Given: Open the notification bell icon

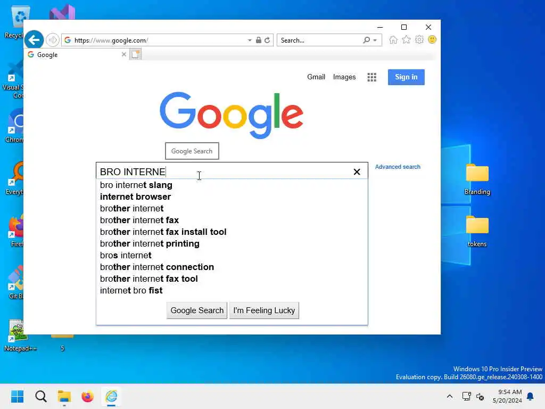Looking at the screenshot, I should 530,396.
